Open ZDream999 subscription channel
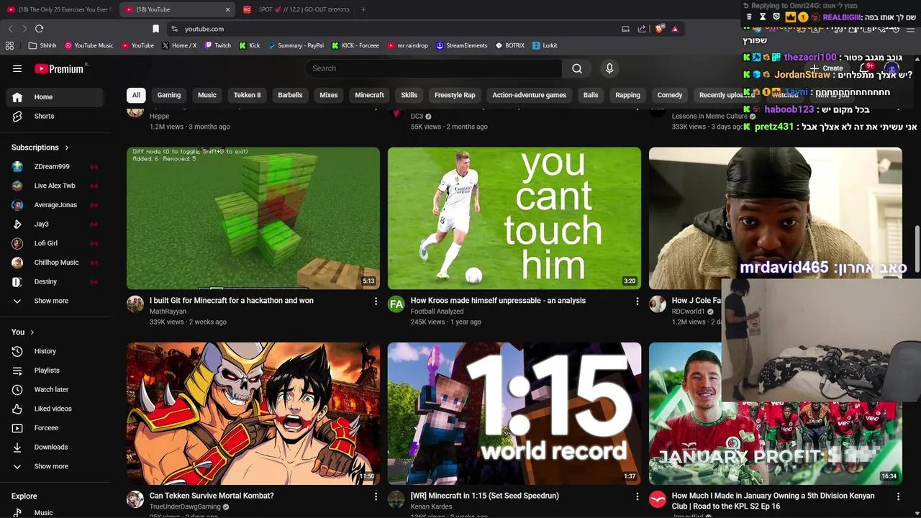921x518 pixels. 55,166
